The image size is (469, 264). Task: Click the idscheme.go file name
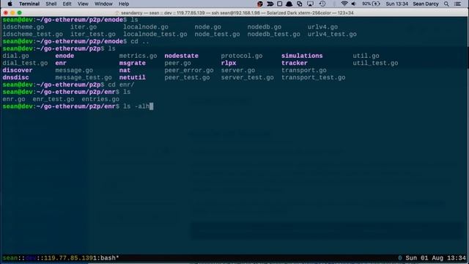point(23,27)
